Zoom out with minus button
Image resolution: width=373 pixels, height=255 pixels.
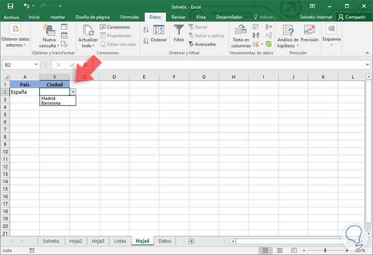tap(304, 250)
